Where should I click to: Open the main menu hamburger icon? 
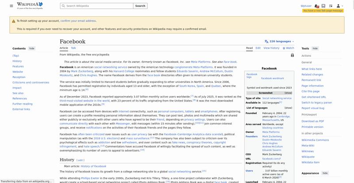point(12,6)
